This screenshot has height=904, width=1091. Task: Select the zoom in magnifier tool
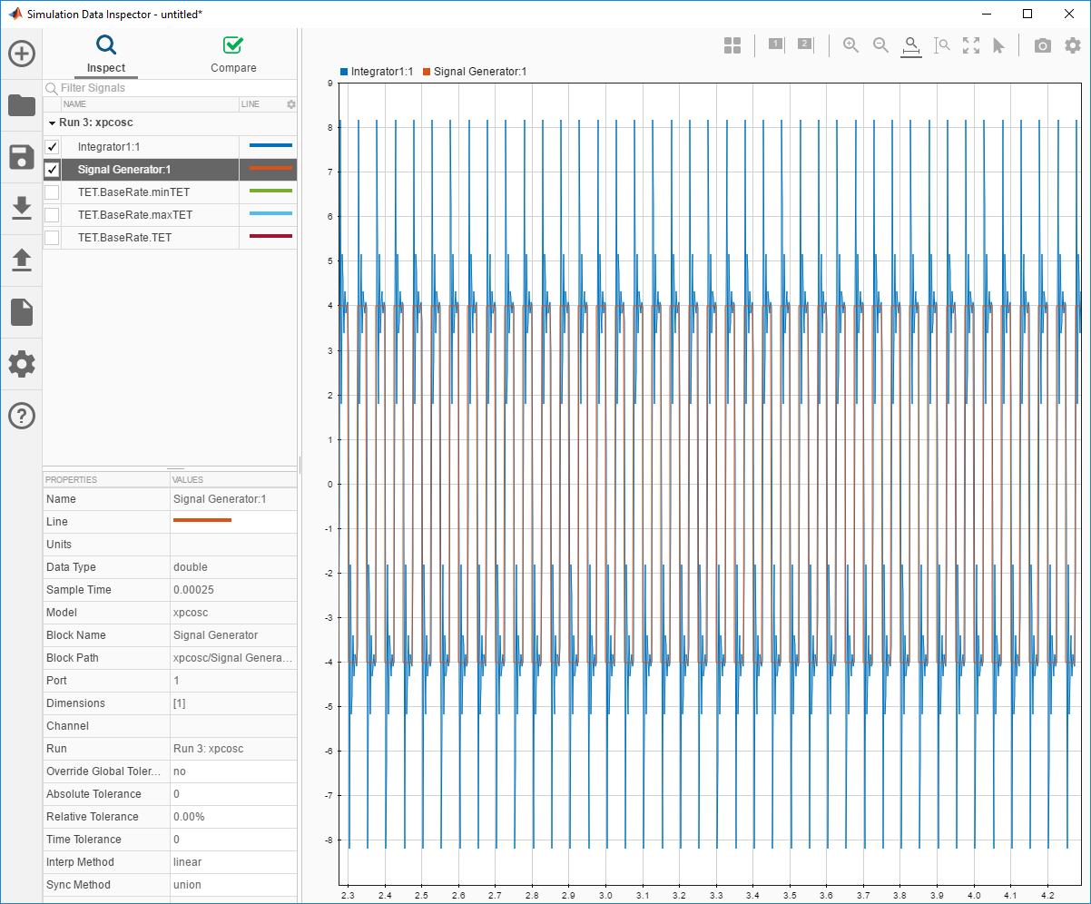[x=850, y=45]
